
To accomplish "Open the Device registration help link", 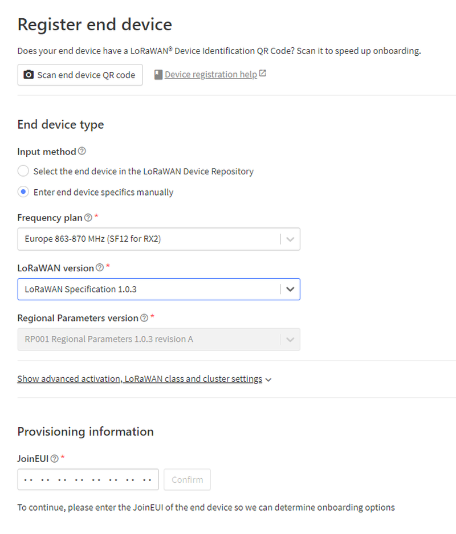I will pyautogui.click(x=210, y=75).
